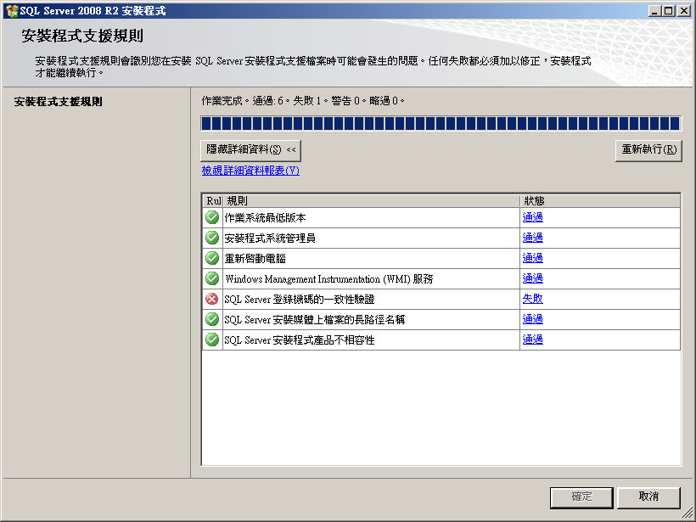Click the 作業完成 status summary text
Image resolution: width=696 pixels, height=522 pixels.
[x=303, y=101]
